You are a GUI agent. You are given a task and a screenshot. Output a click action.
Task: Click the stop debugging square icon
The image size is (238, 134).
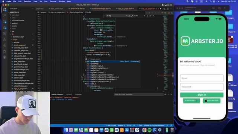click(168, 13)
